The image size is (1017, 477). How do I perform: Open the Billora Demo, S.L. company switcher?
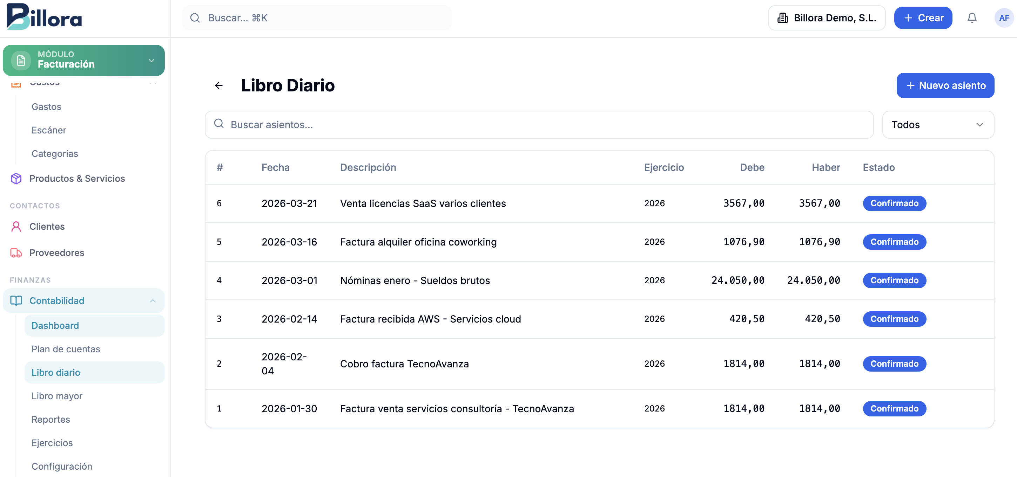(826, 18)
